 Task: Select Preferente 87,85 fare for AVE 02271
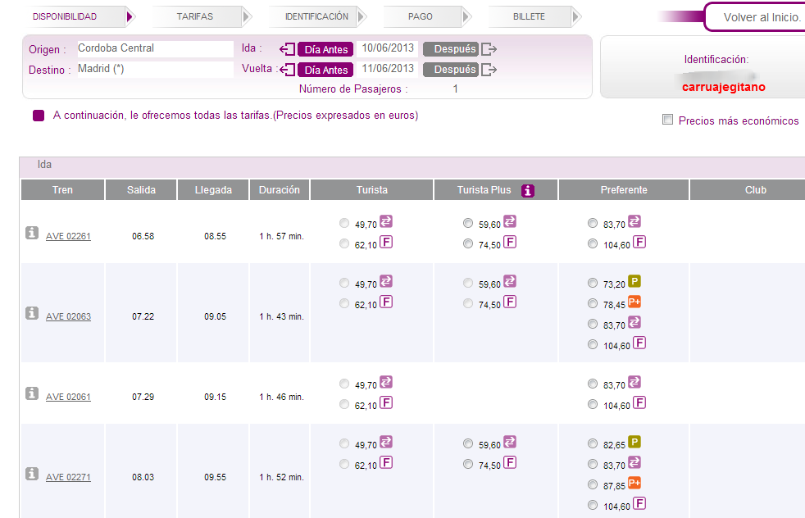tap(593, 484)
